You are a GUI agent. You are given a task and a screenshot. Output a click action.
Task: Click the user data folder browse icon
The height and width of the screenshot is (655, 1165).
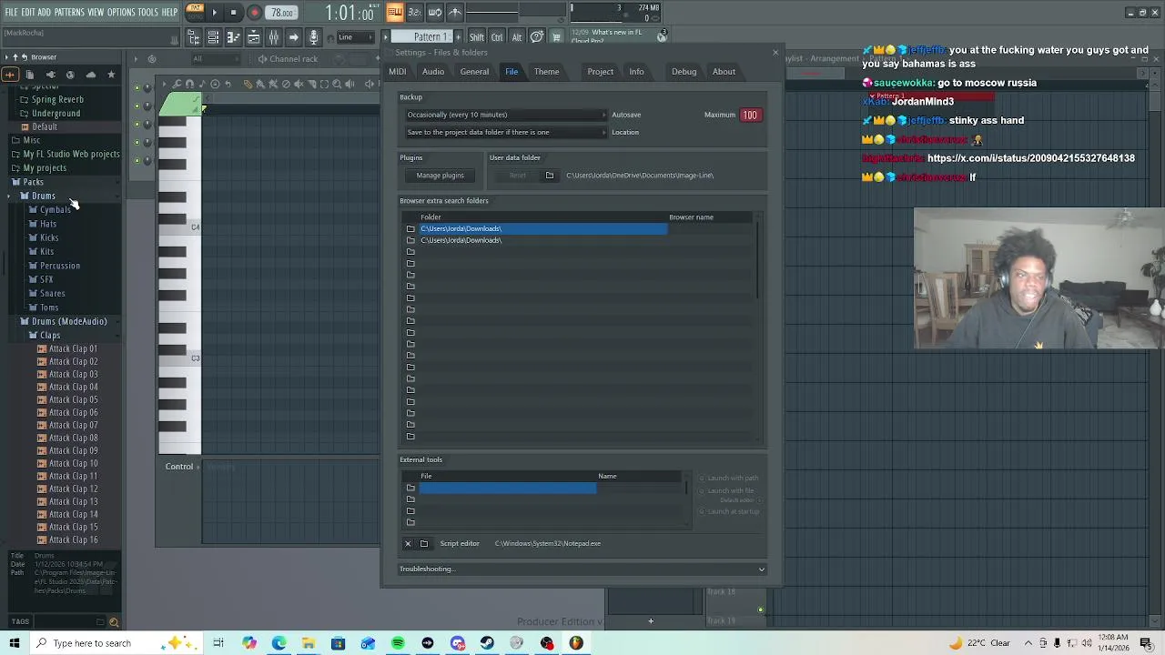[550, 176]
